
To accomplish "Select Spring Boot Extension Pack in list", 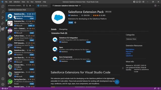I will (x=21, y=81).
